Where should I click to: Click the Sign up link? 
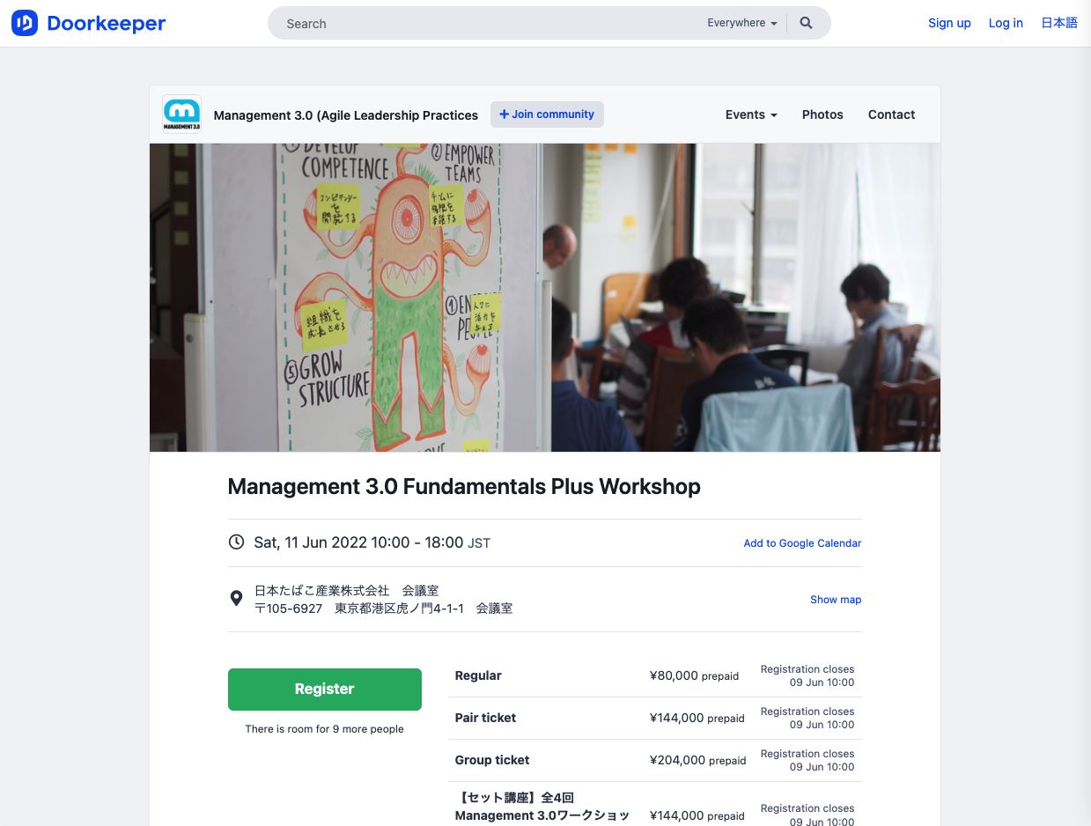pos(949,23)
